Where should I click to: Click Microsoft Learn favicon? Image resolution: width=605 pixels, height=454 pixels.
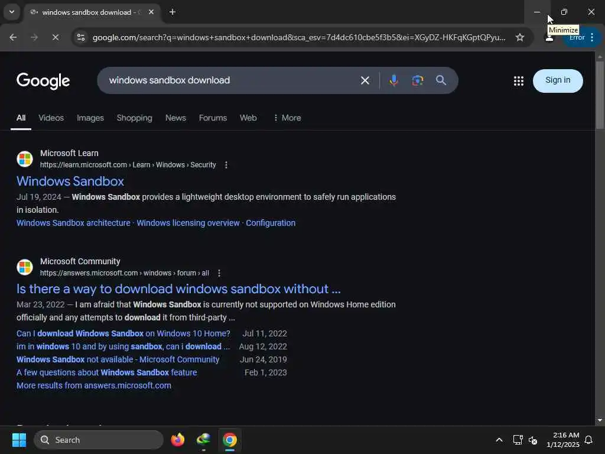(x=25, y=159)
